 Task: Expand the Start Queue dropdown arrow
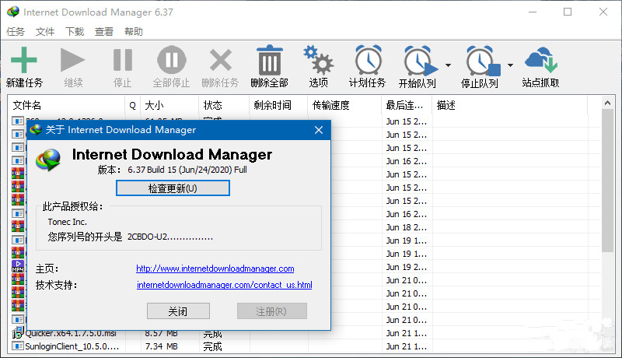449,65
